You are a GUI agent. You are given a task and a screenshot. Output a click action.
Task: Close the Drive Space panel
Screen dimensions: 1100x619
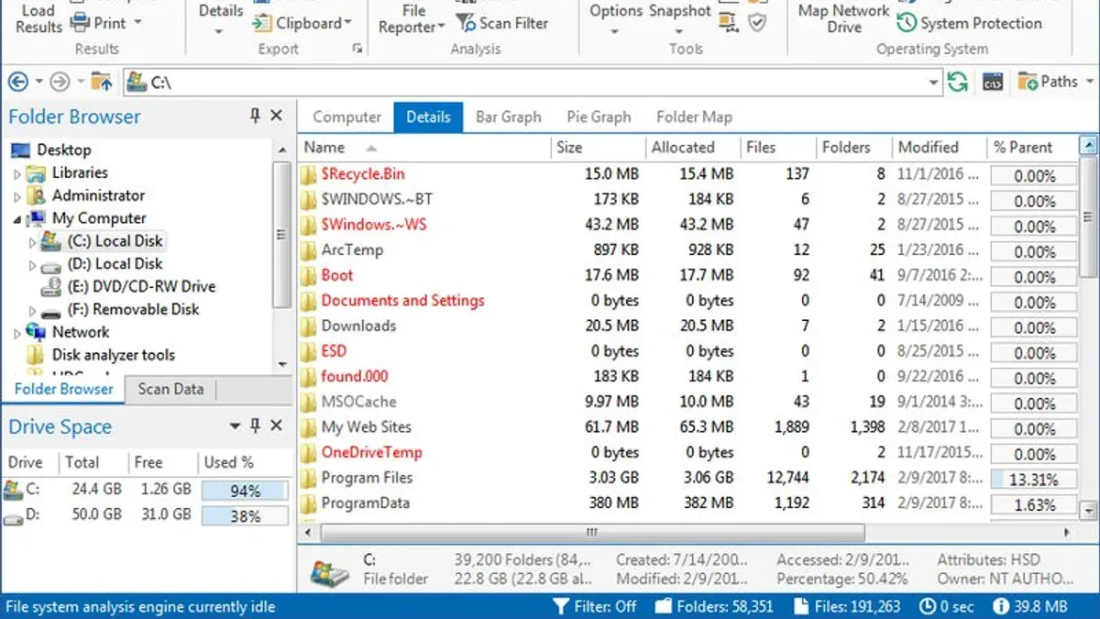pyautogui.click(x=276, y=426)
